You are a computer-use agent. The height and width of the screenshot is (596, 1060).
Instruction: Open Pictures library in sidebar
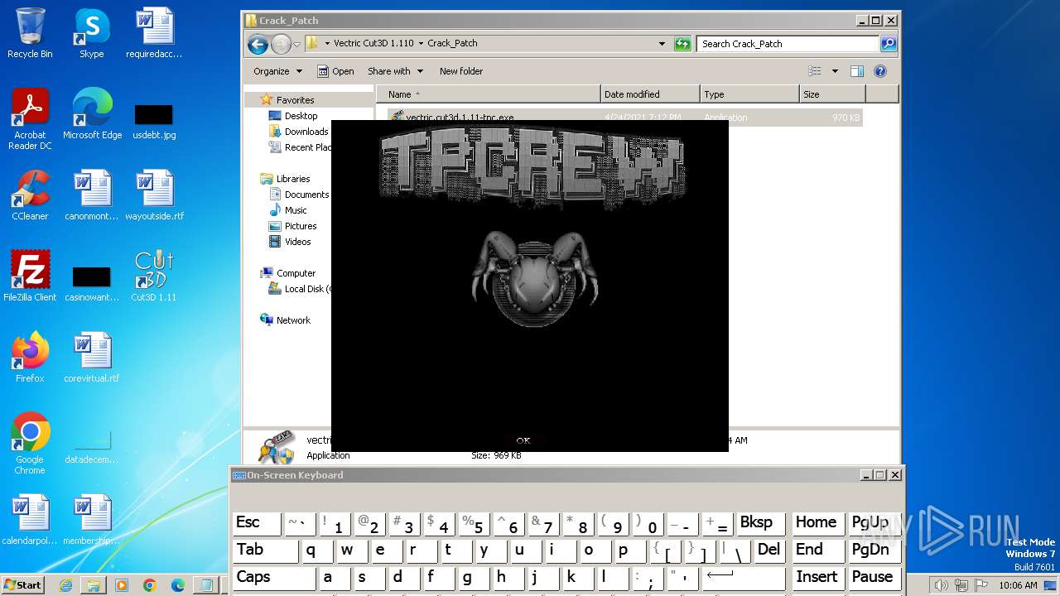coord(301,226)
